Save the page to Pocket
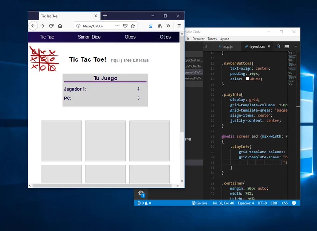Image resolution: width=317 pixels, height=231 pixels. tap(125, 26)
